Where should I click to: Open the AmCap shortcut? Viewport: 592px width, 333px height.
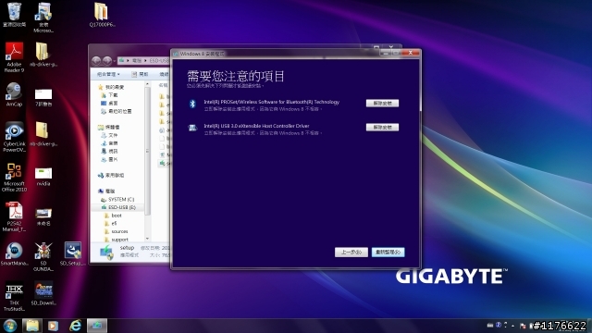[15, 94]
